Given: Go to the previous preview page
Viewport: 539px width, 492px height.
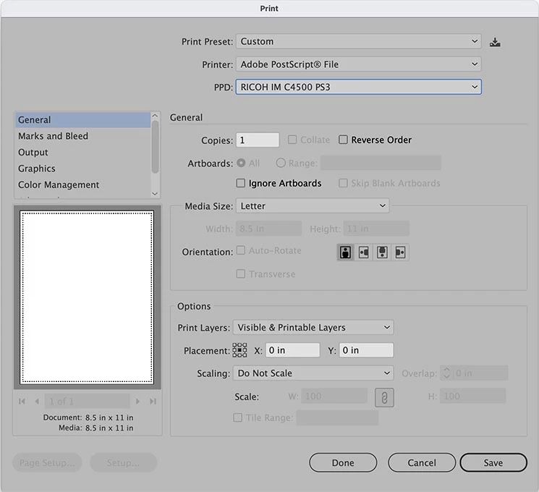Looking at the screenshot, I should [x=37, y=402].
